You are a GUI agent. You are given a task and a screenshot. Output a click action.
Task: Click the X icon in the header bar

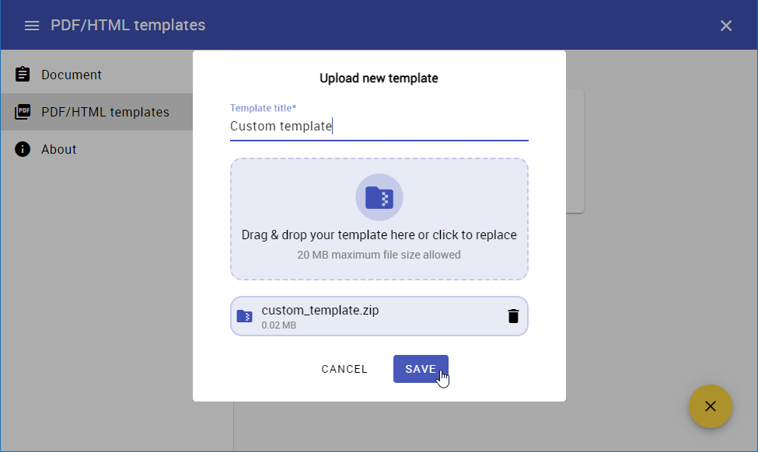pyautogui.click(x=726, y=26)
